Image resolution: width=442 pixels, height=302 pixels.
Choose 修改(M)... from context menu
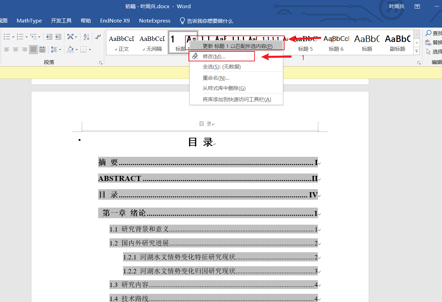(x=236, y=56)
